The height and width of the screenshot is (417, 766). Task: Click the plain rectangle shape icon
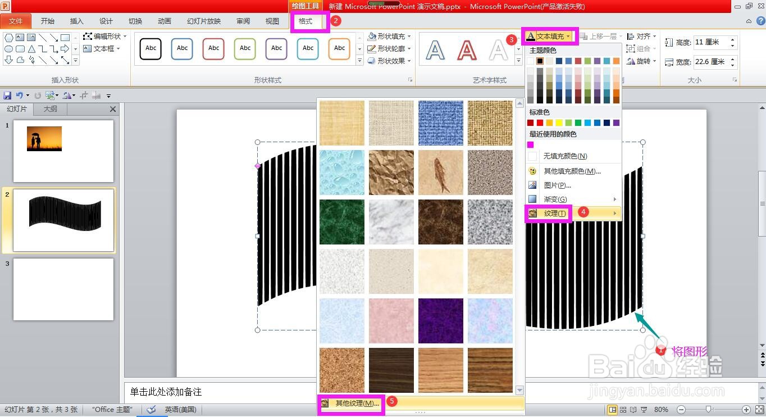point(65,37)
